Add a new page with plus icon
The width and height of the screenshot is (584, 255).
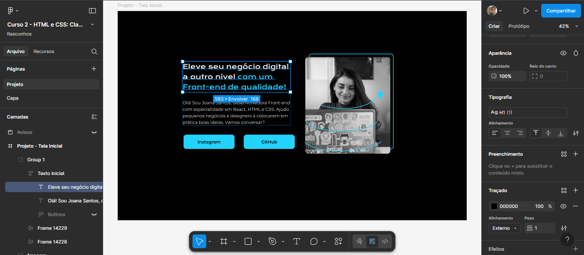click(94, 69)
